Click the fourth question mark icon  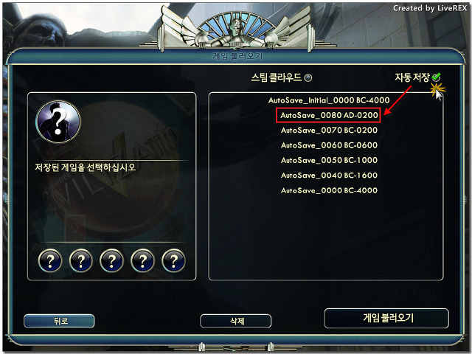tap(142, 260)
